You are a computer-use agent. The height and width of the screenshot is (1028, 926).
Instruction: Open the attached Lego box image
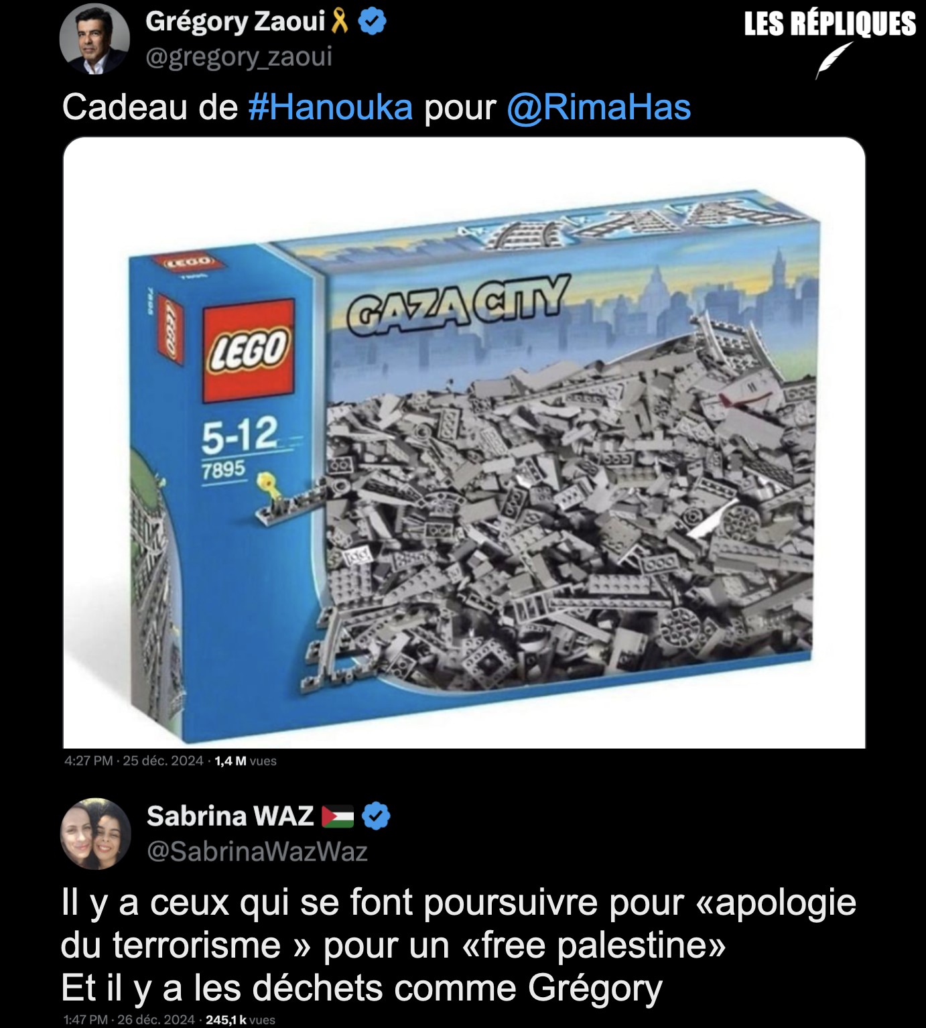coord(464,442)
